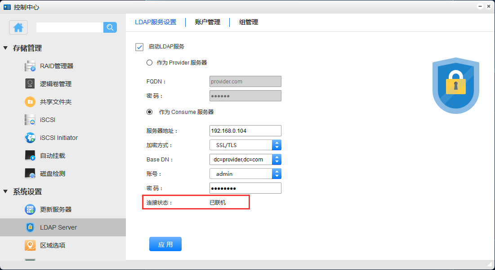Open Base DN dropdown
The width and height of the screenshot is (495, 270).
(x=276, y=159)
